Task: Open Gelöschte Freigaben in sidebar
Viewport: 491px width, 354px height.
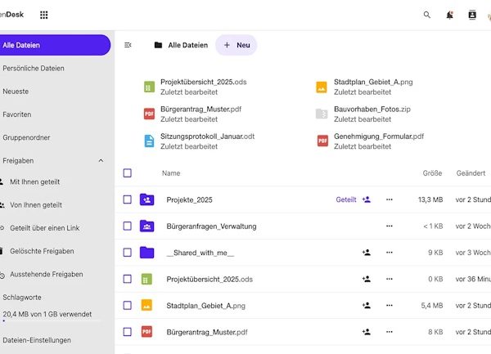Action: (42, 251)
